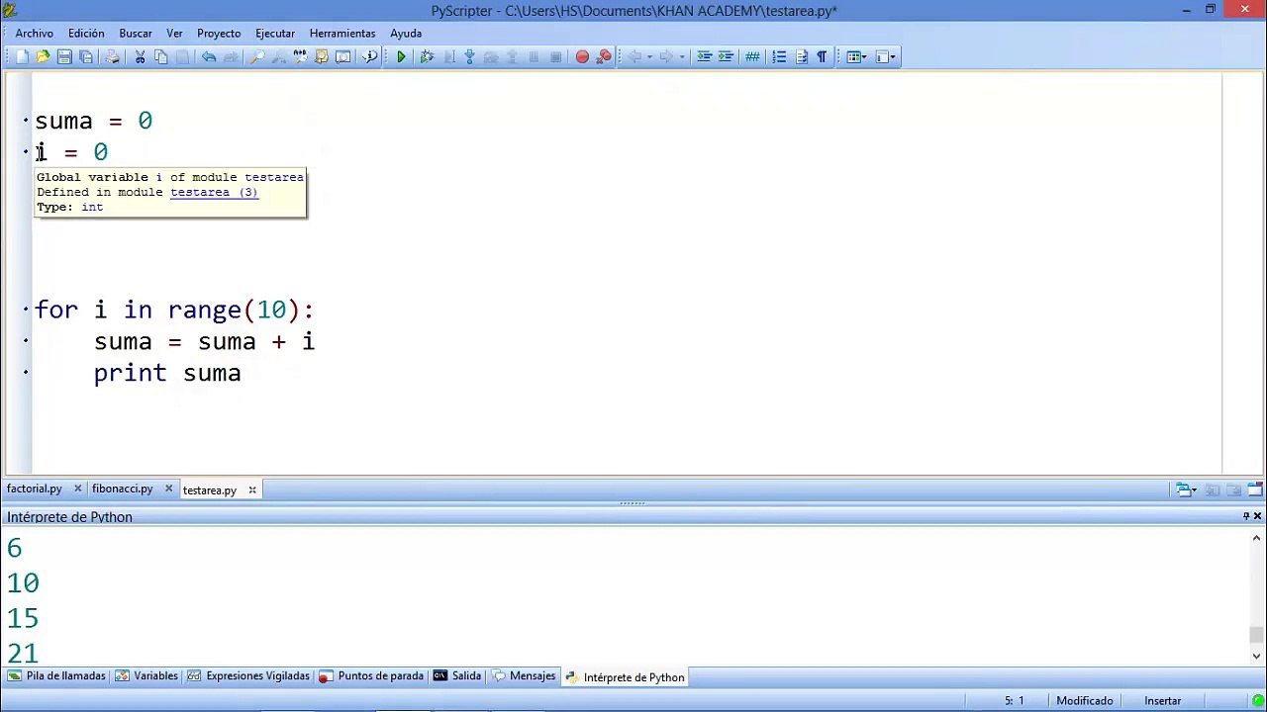This screenshot has width=1267, height=712.
Task: Open the Ayuda menu
Action: 406,33
